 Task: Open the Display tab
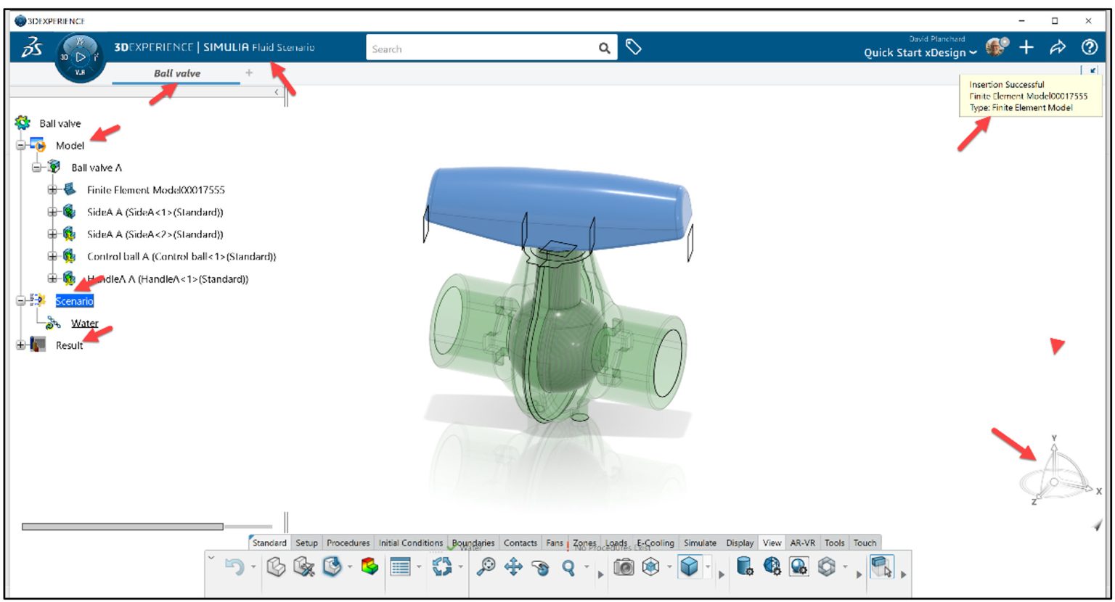pos(740,543)
